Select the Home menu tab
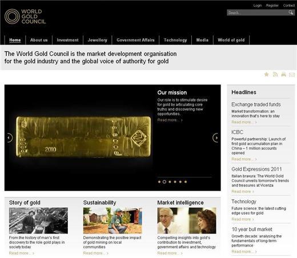Screen dimensions: 297x258 15,40
